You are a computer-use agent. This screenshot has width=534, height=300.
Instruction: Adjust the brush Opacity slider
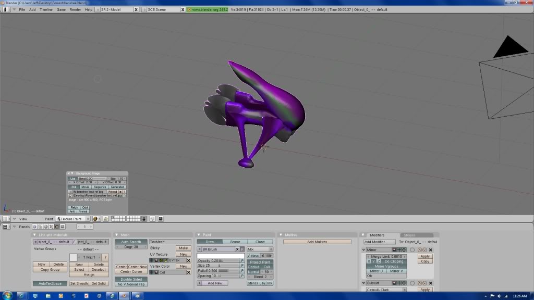[219, 260]
